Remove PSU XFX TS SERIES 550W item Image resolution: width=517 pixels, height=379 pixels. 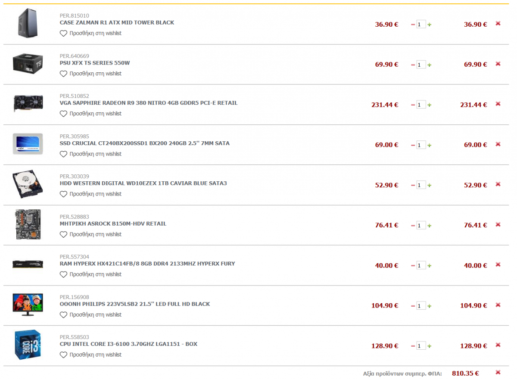click(x=498, y=64)
